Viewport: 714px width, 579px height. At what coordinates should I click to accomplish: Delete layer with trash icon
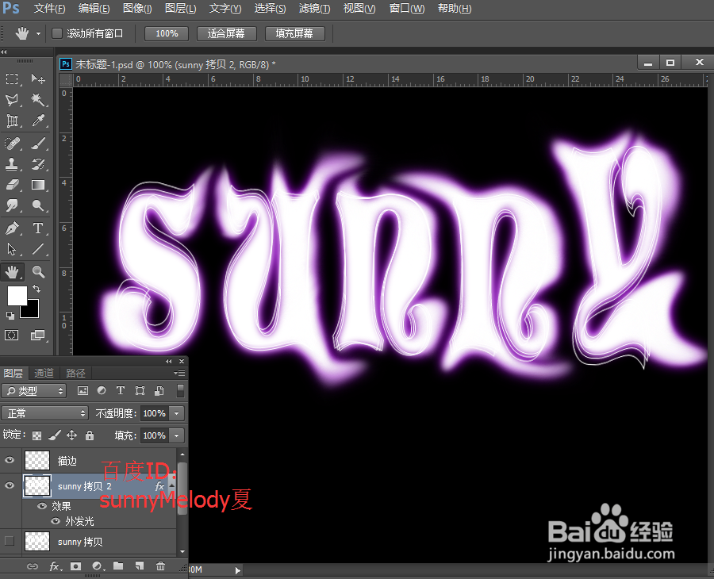pos(160,566)
